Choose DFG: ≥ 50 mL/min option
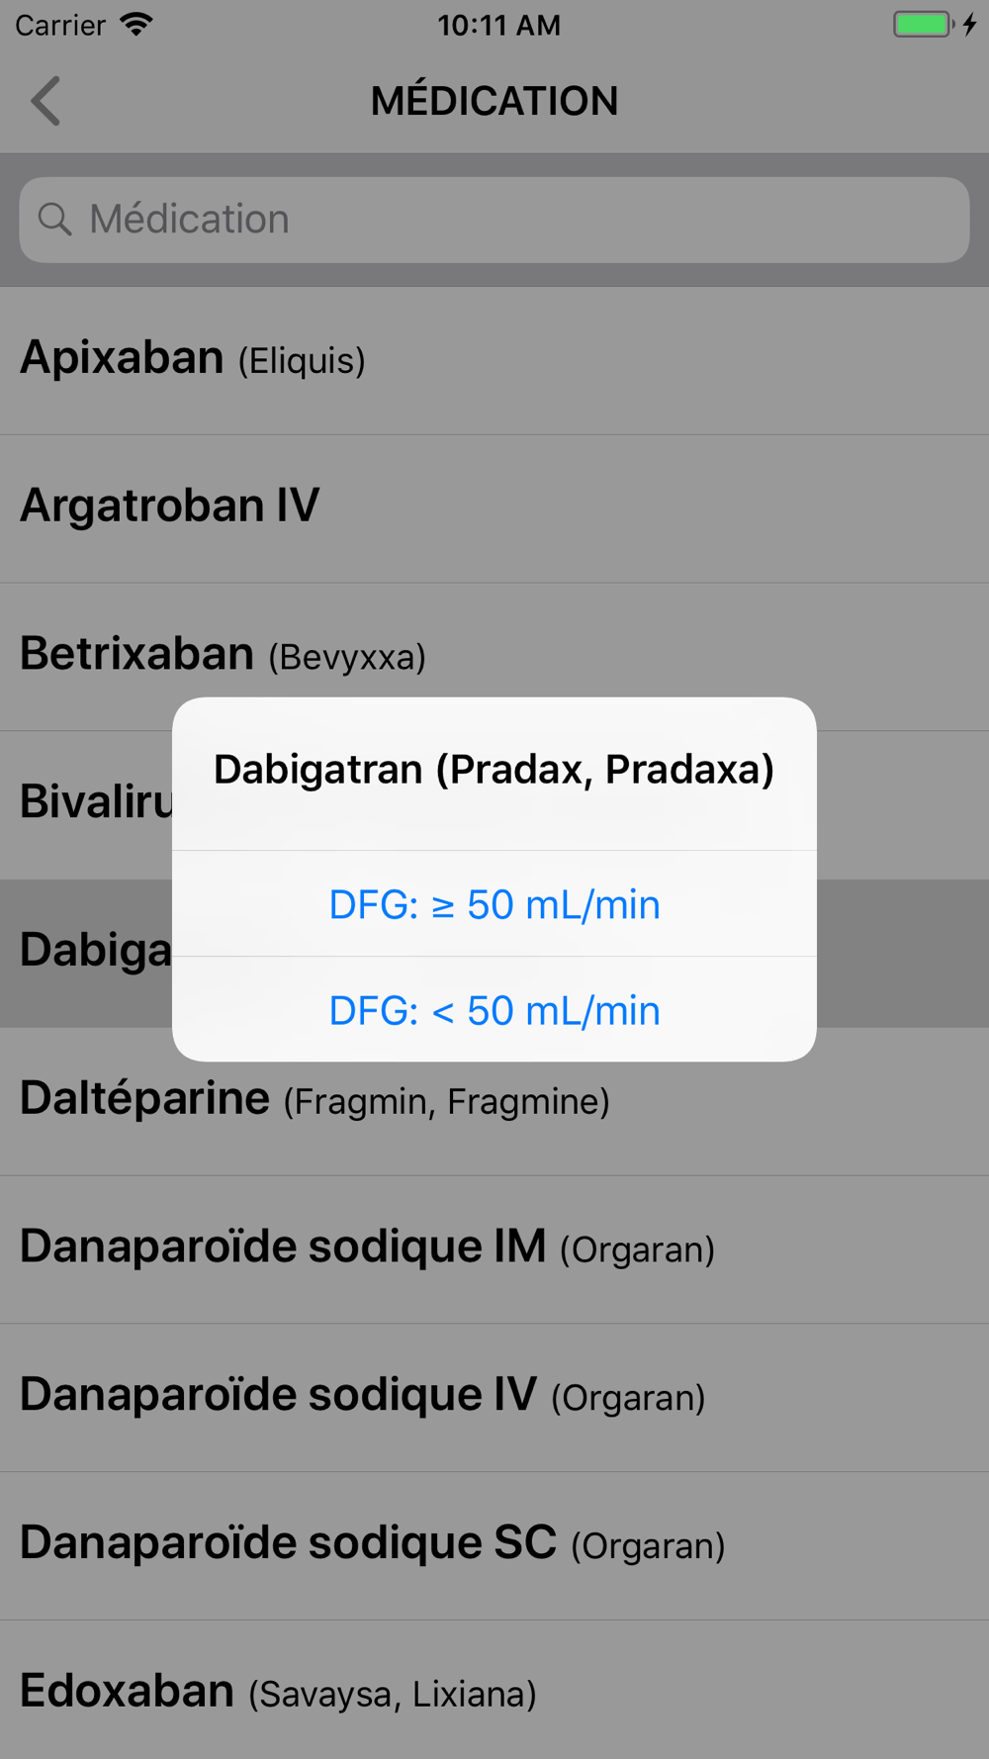989x1759 pixels. click(494, 903)
